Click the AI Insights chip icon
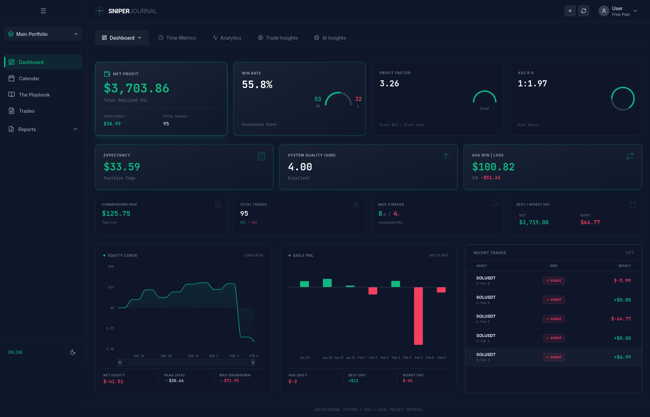650x417 pixels. point(317,38)
